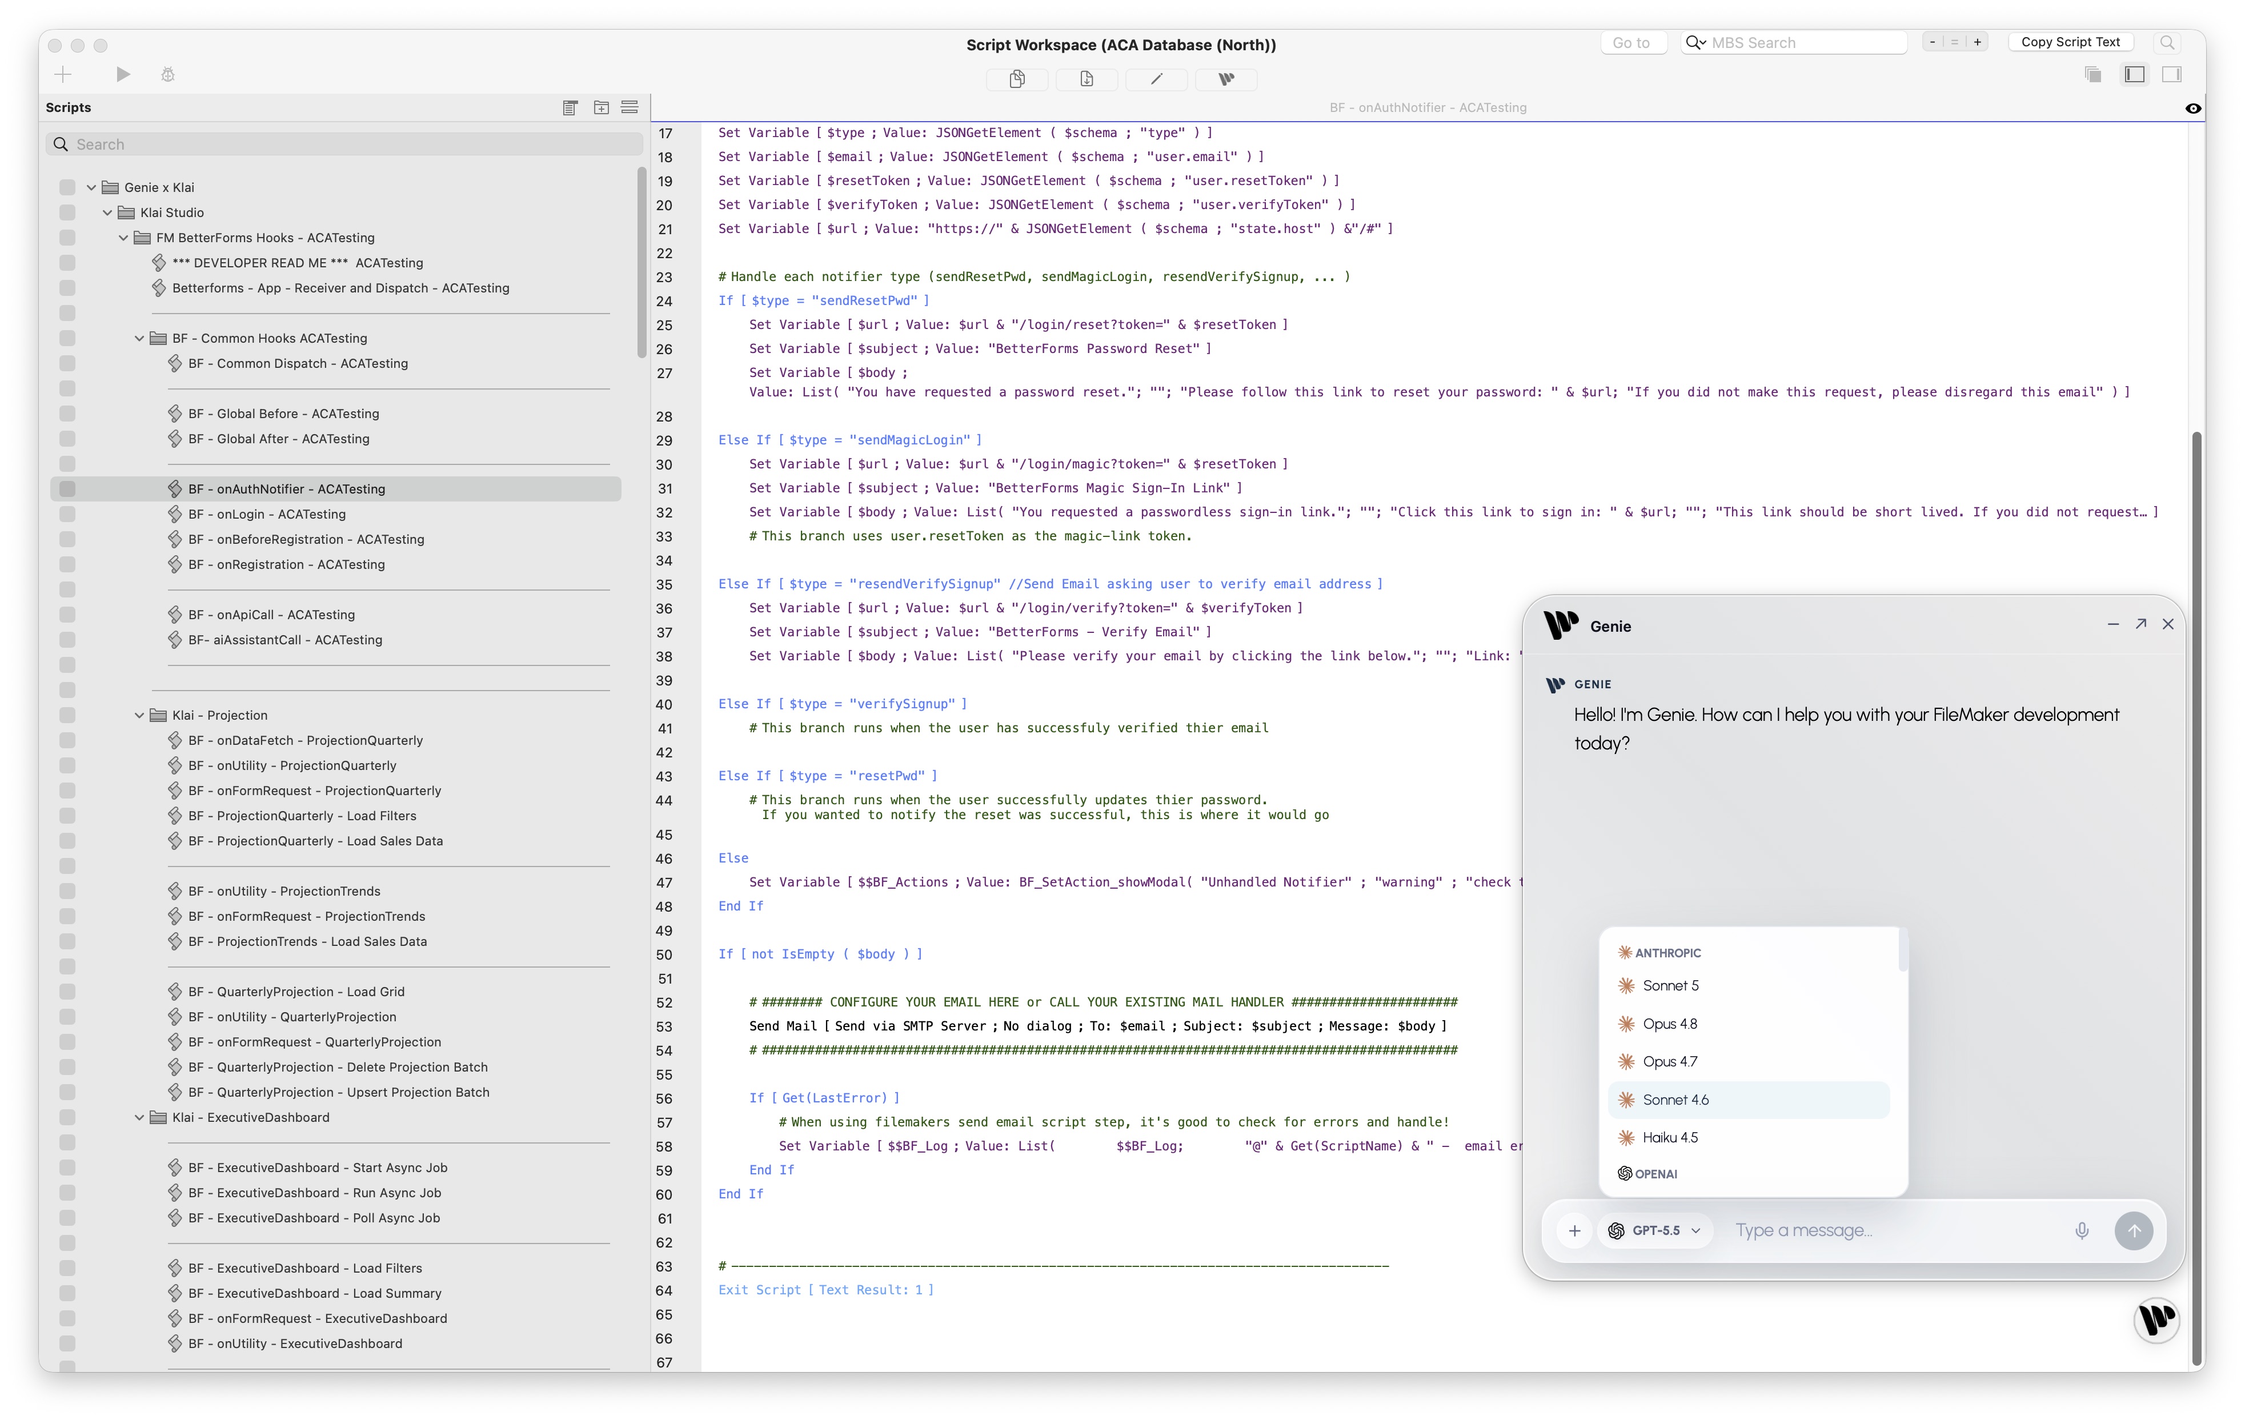
Task: Toggle checkbox beside Klai Studio folder
Action: point(67,212)
